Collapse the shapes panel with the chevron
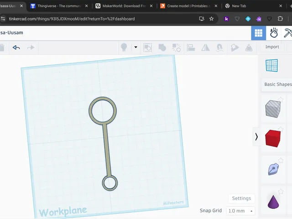The width and height of the screenshot is (292, 219). click(x=256, y=137)
